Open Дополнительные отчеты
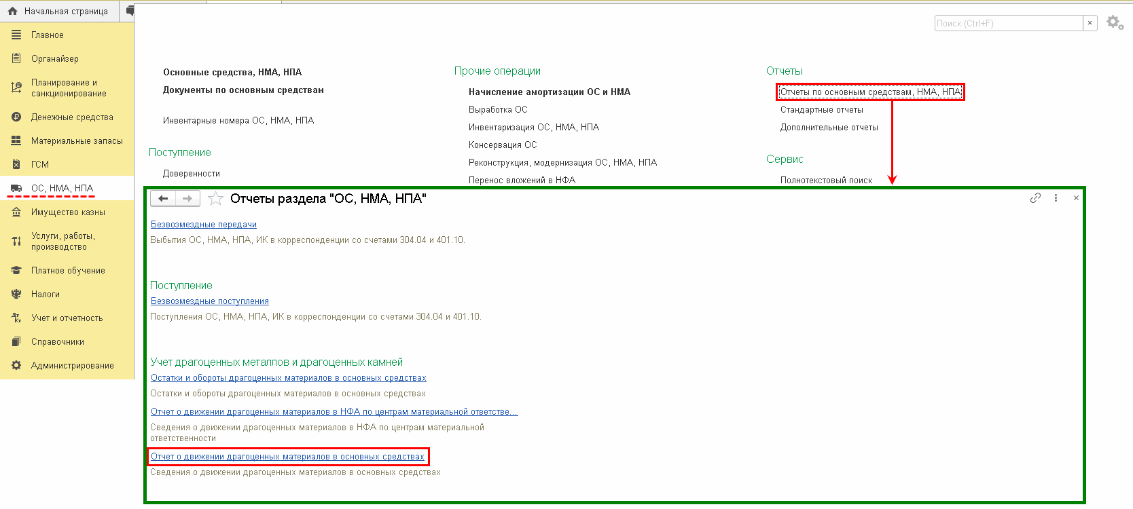The width and height of the screenshot is (1133, 509). [829, 127]
